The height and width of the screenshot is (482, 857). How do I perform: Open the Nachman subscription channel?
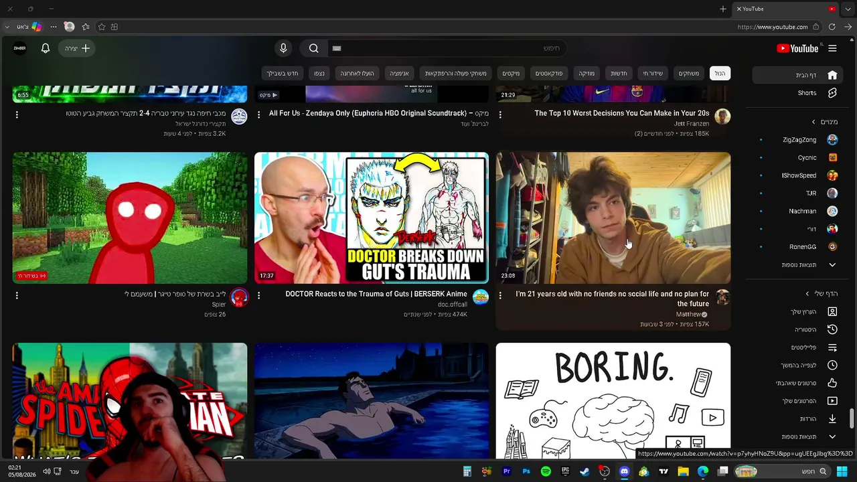point(798,211)
